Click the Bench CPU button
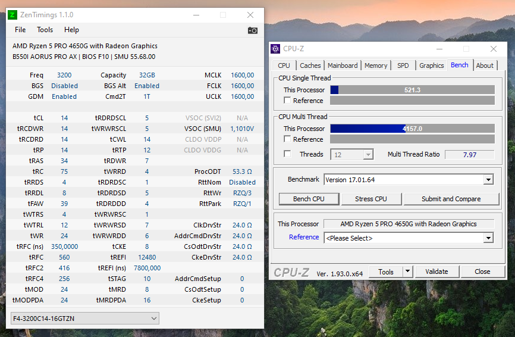This screenshot has width=515, height=337. click(309, 199)
